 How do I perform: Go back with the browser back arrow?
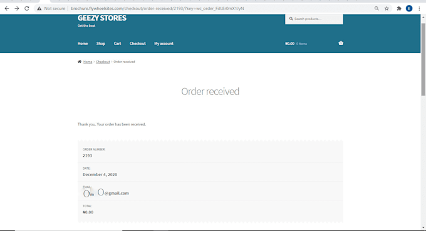[x=7, y=8]
